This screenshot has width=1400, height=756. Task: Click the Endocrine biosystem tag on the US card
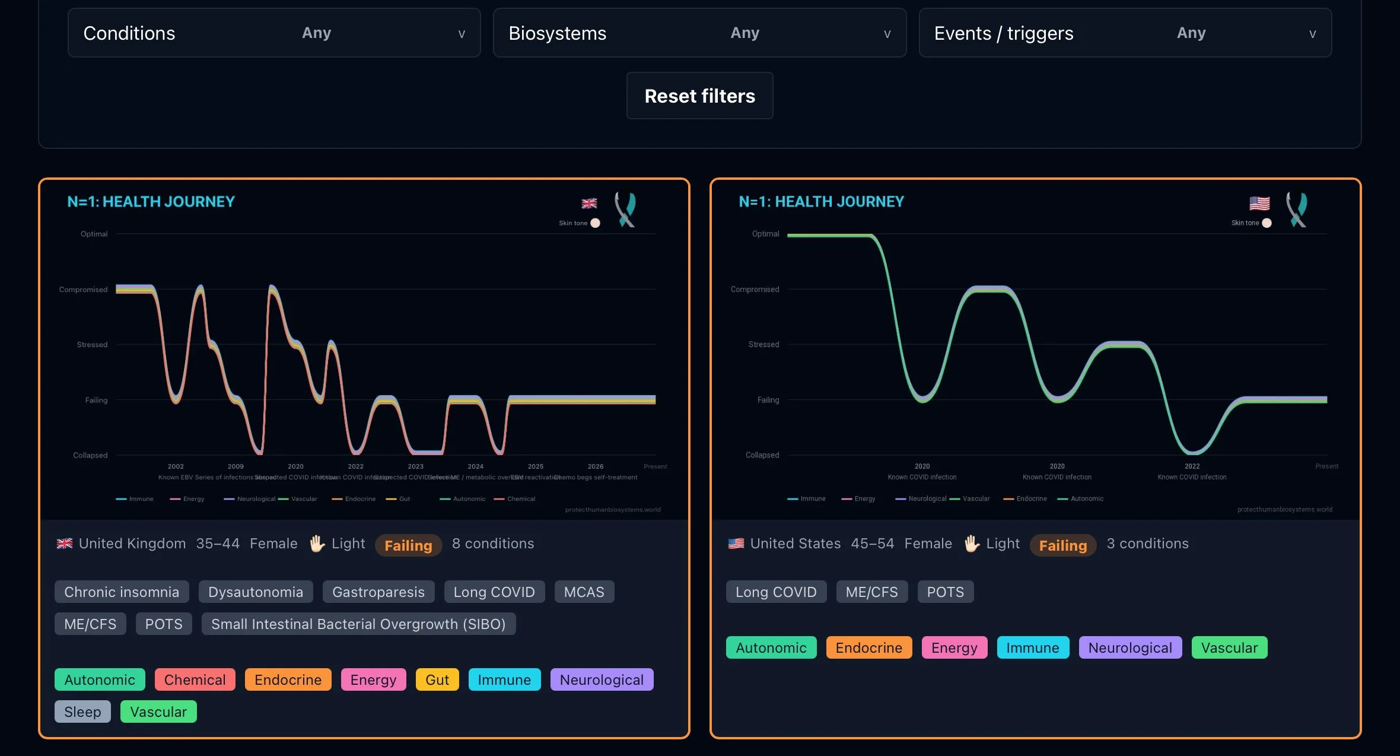click(869, 647)
